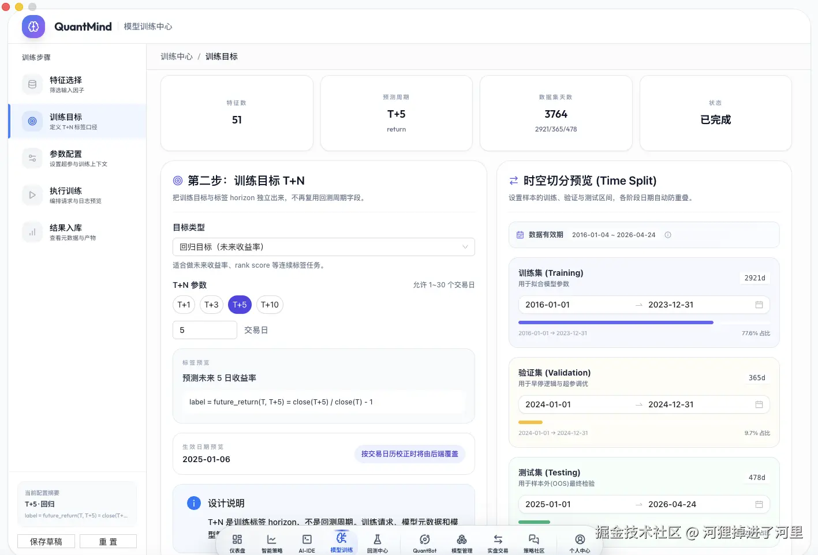Open 回测中心 flask icon

[x=378, y=542]
